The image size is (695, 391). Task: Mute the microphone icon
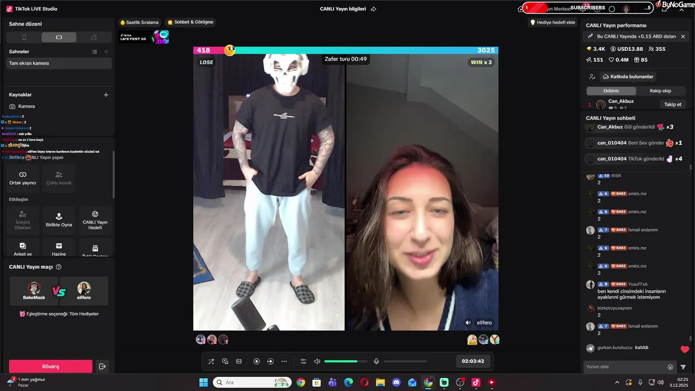(x=376, y=362)
